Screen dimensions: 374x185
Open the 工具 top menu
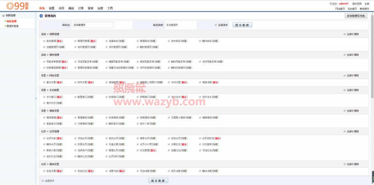pyautogui.click(x=110, y=8)
